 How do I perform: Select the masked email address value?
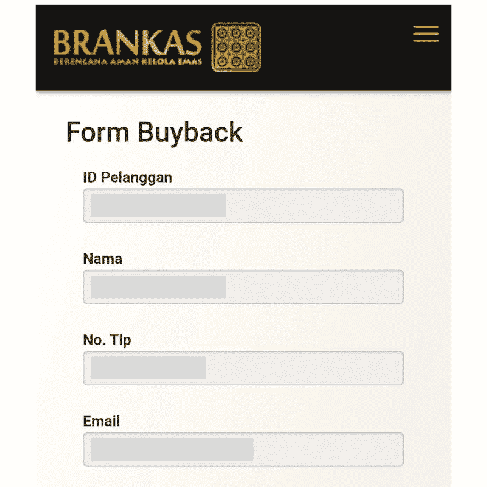172,449
